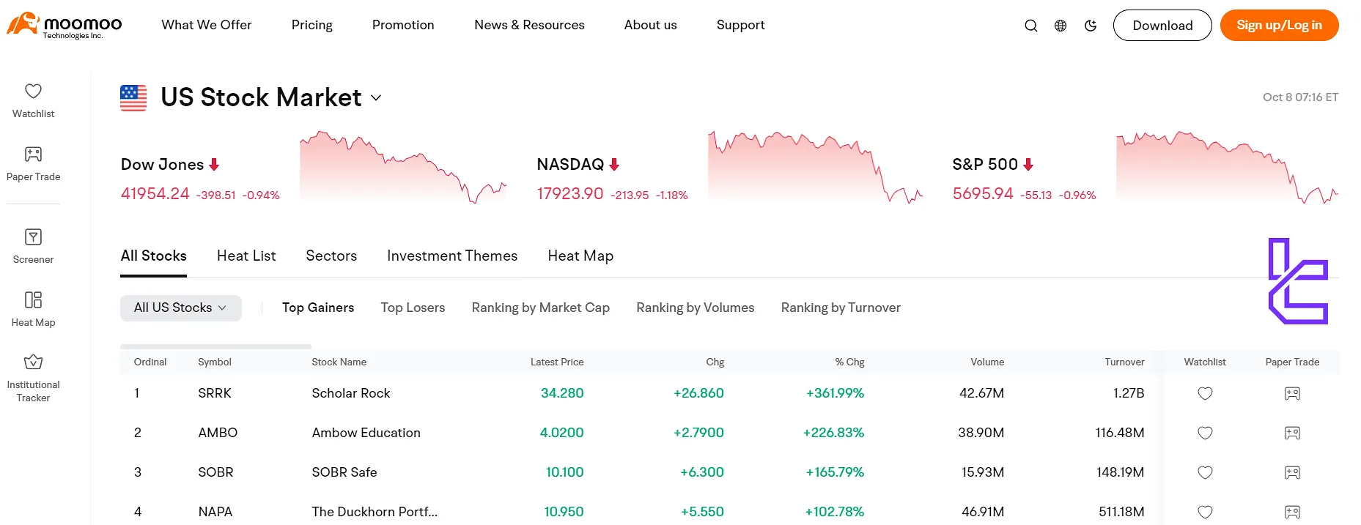1361x525 pixels.
Task: Select Ranking by Market Cap
Action: tap(541, 308)
